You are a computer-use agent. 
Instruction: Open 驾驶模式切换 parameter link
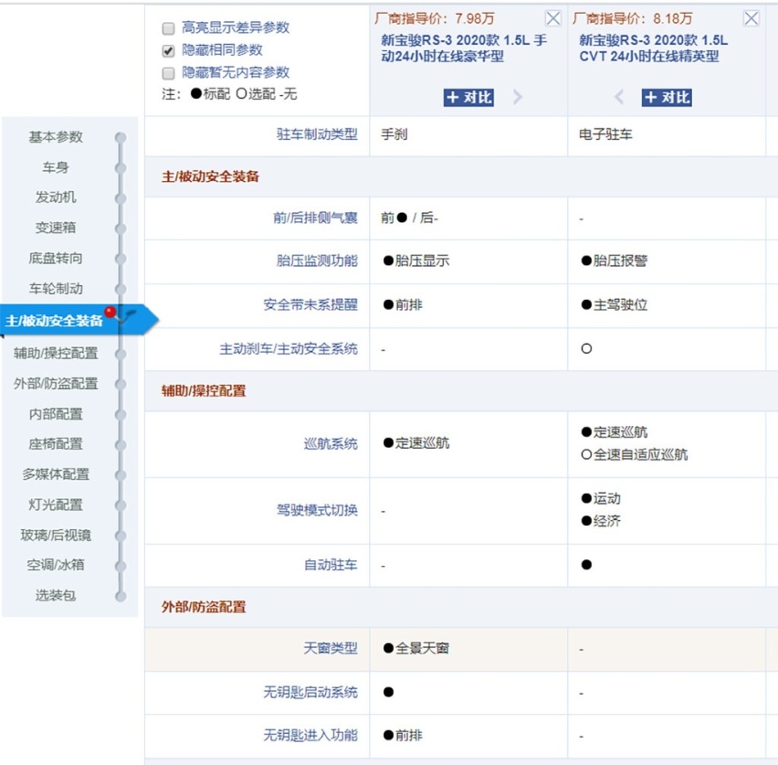pos(317,510)
